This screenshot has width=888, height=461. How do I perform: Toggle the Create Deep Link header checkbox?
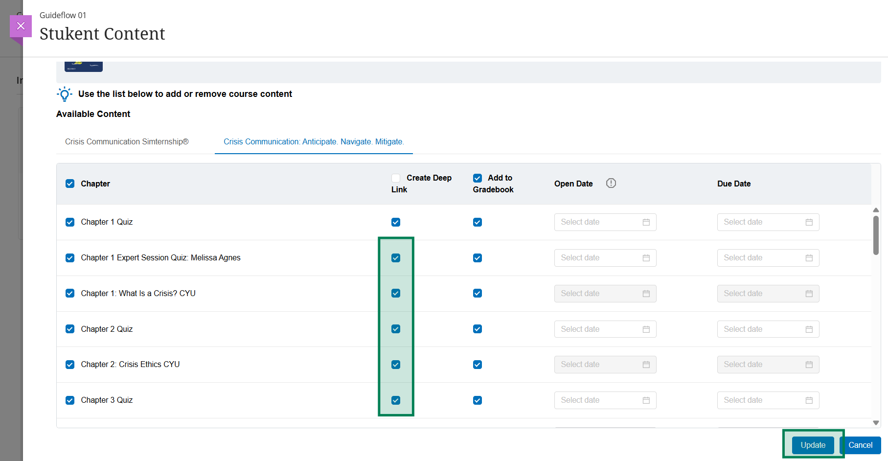[396, 178]
